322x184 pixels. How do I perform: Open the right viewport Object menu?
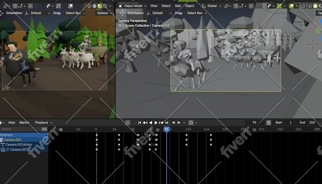(x=189, y=6)
